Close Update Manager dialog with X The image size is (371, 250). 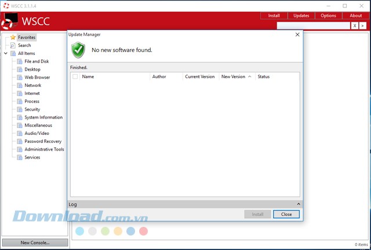click(297, 35)
